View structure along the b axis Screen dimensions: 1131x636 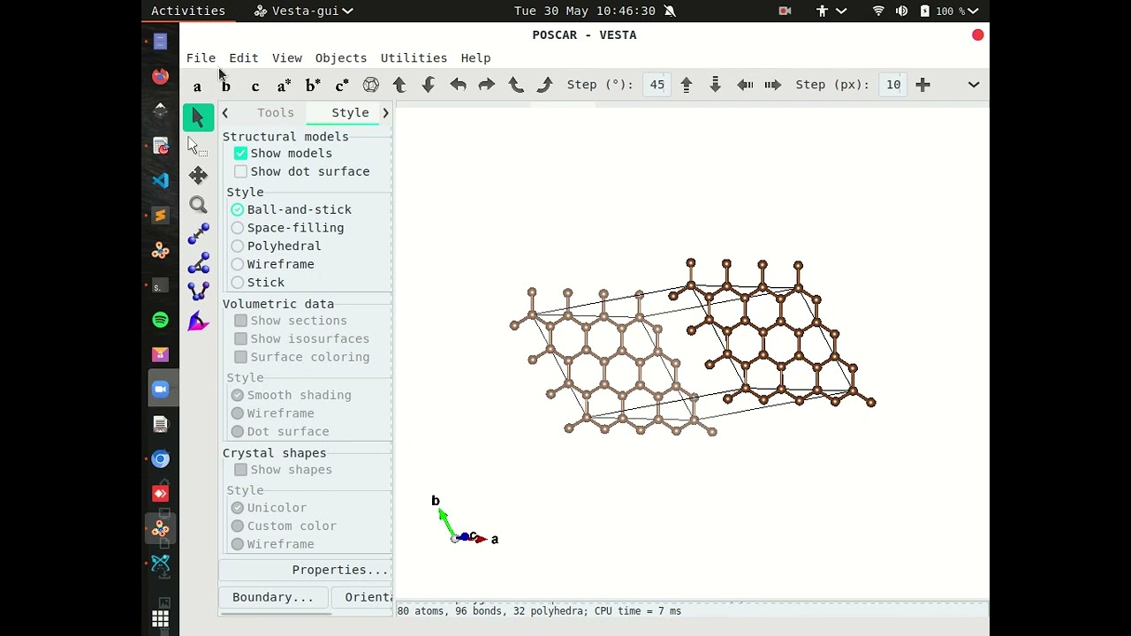coord(226,85)
